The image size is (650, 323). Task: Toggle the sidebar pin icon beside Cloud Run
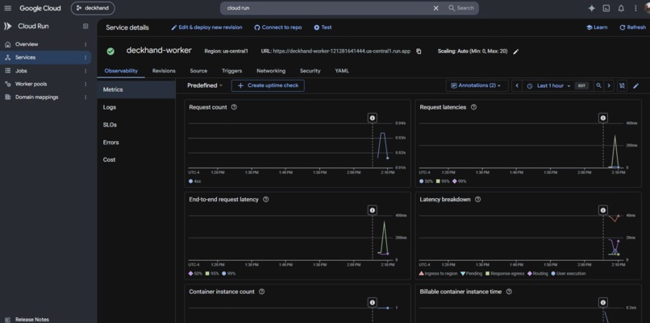85,26
